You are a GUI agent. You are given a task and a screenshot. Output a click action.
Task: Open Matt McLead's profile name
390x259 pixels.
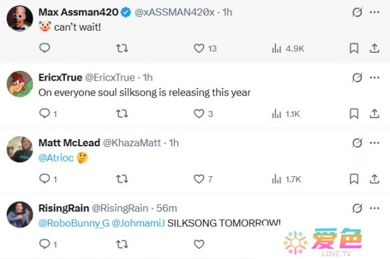pyautogui.click(x=69, y=143)
